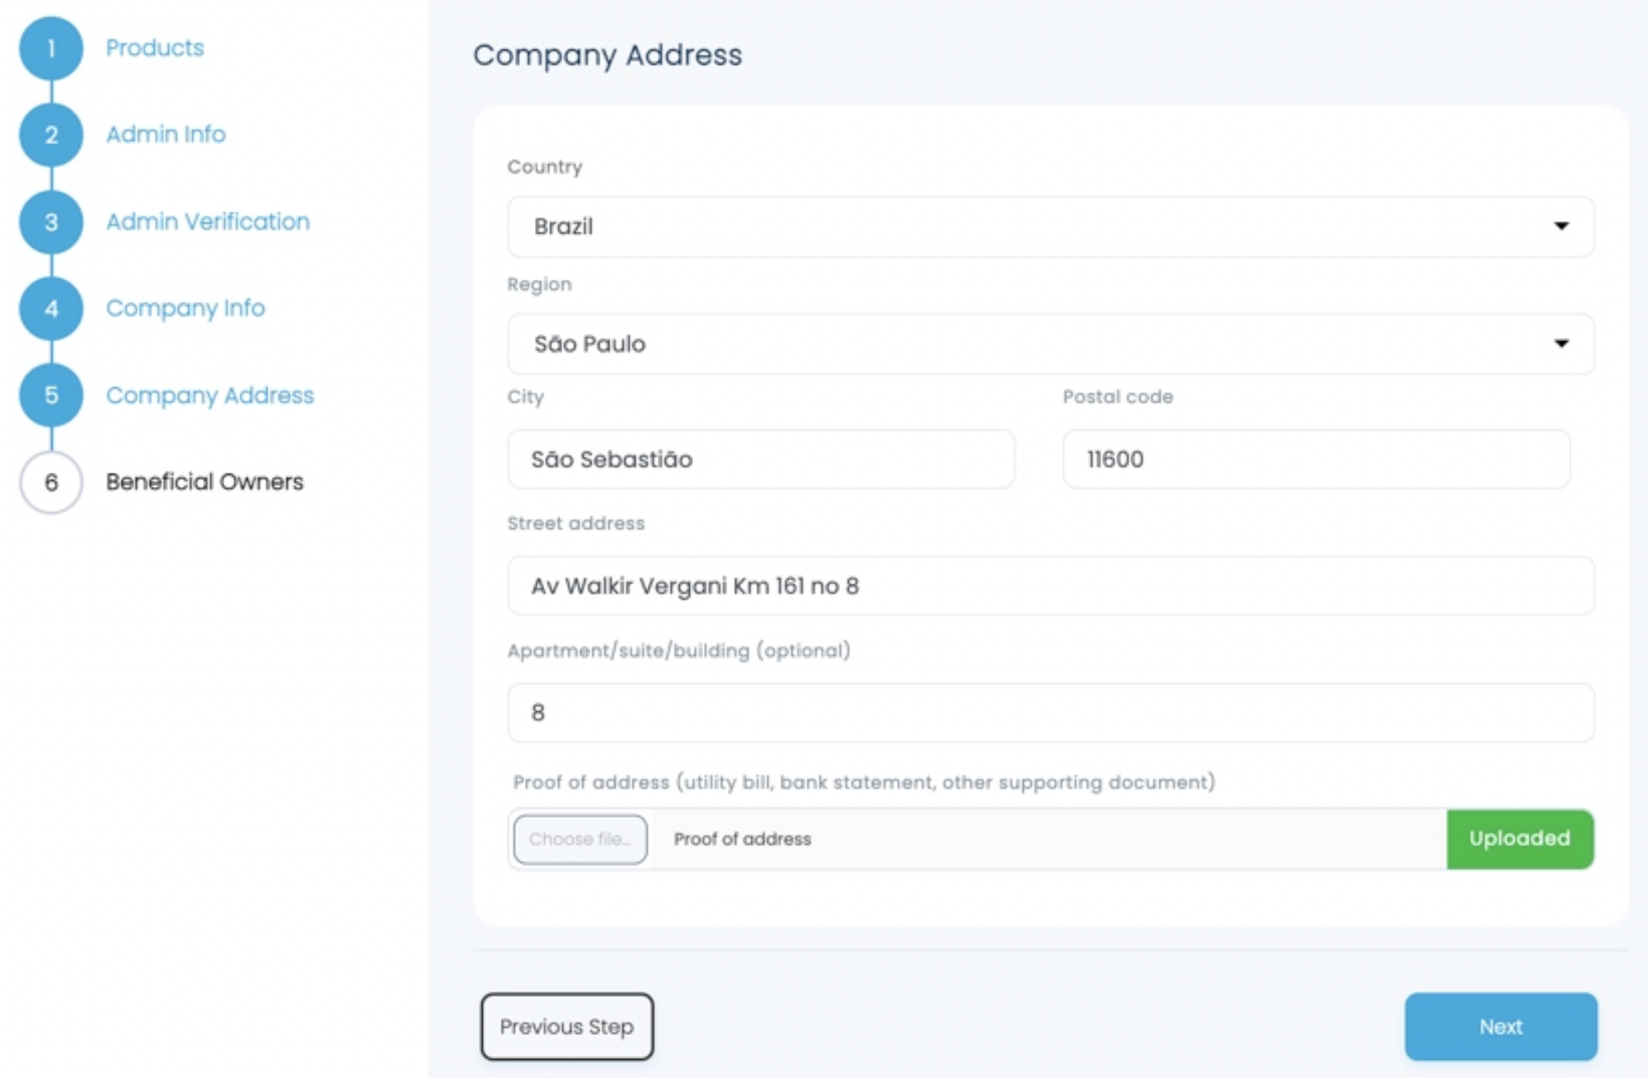Image resolution: width=1648 pixels, height=1078 pixels.
Task: Click the Country dropdown arrow
Action: tap(1561, 226)
